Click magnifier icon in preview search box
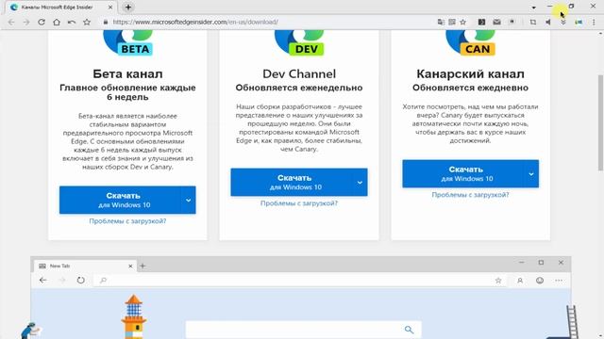Image resolution: width=604 pixels, height=339 pixels. coord(409,330)
